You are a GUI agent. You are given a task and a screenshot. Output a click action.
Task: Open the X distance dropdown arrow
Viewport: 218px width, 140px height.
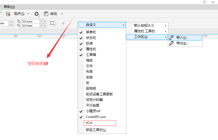[x=41, y=22]
